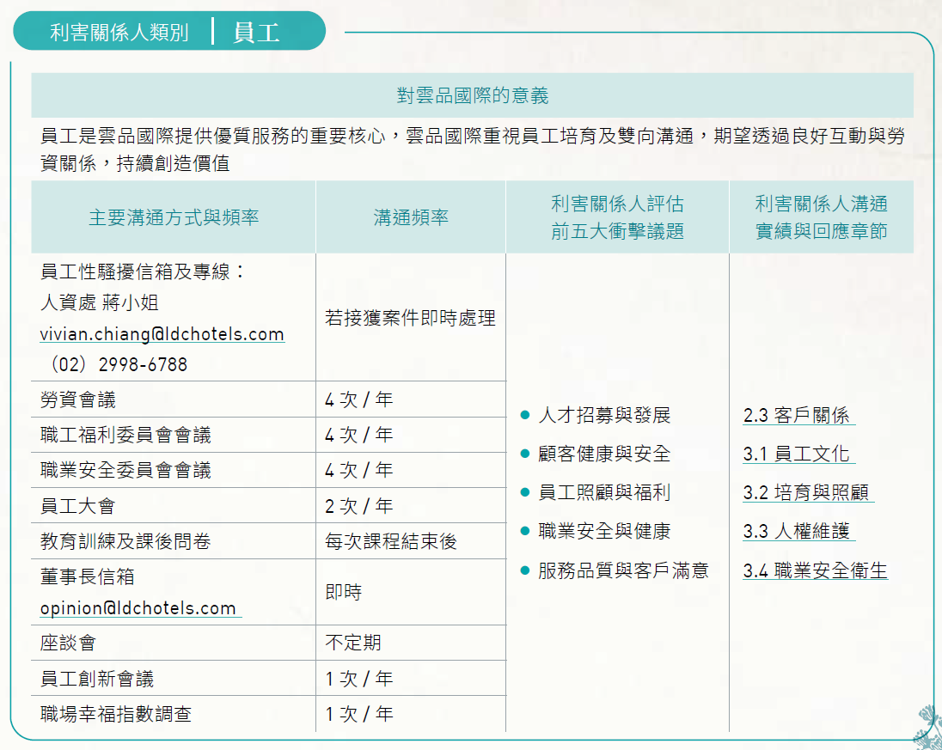Go to the '3.3 人權維護' section link
The image size is (942, 750).
(796, 531)
